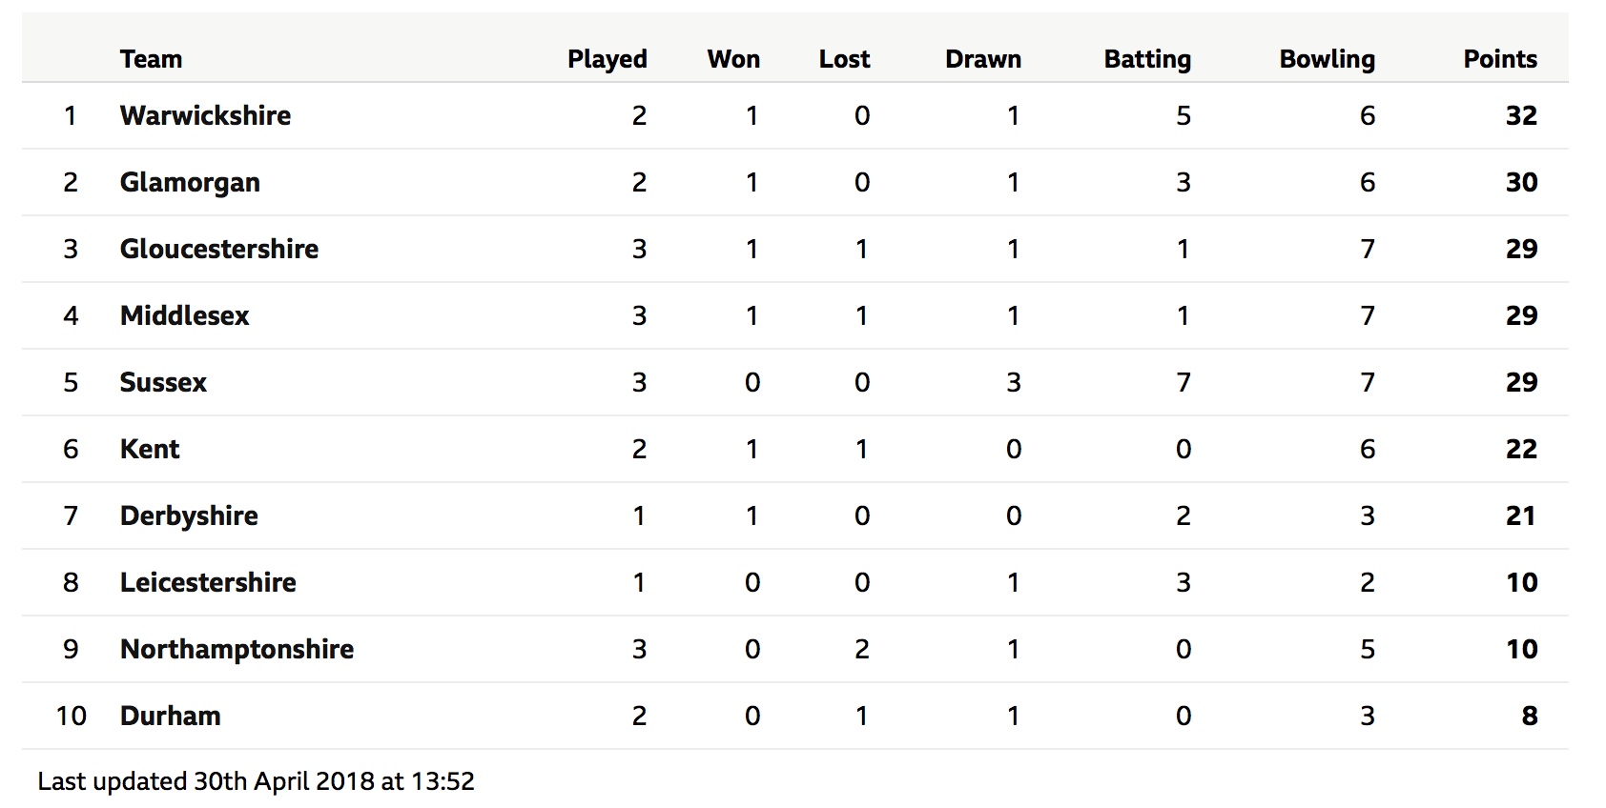This screenshot has width=1606, height=808.
Task: Click the Drawn column header
Action: [982, 59]
